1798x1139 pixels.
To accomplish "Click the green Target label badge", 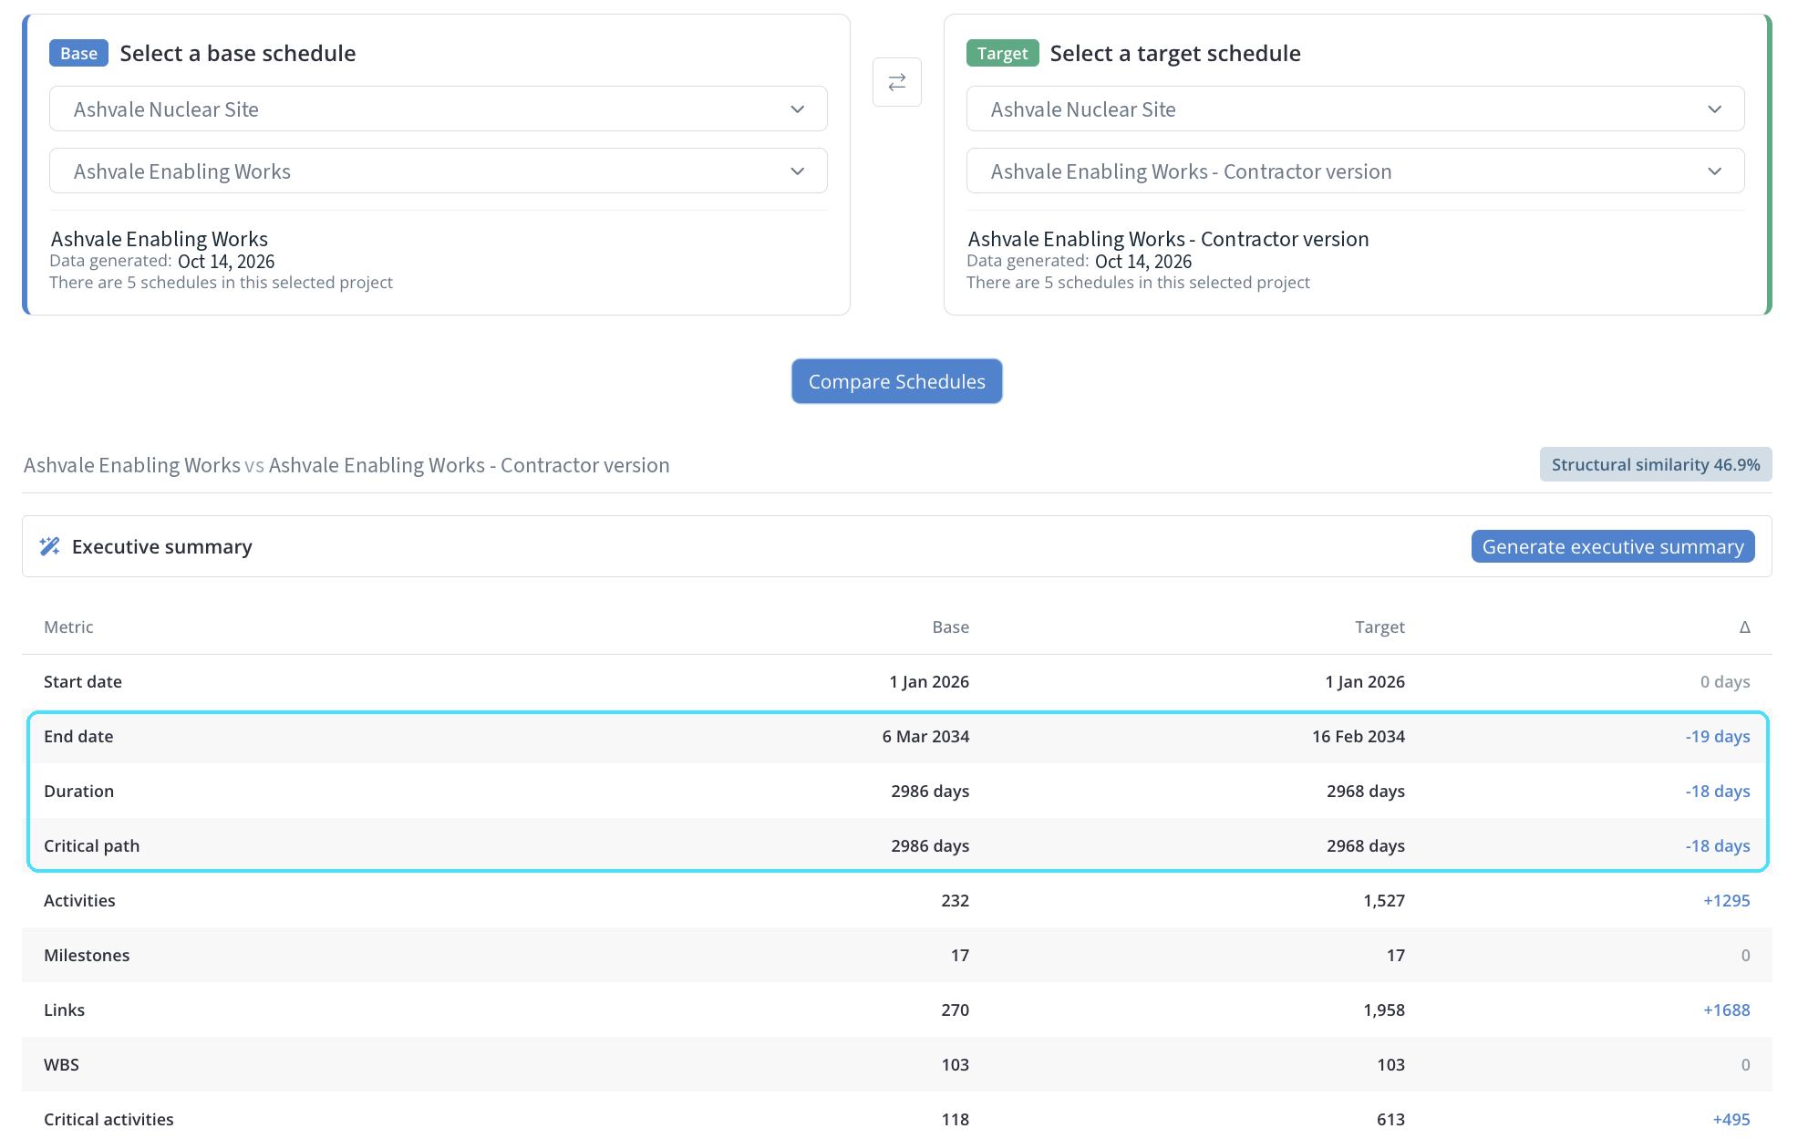I will 1002,54.
